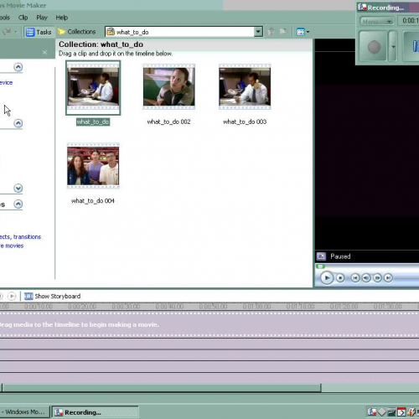
Task: Toggle the Tasks pane button
Action: pos(39,32)
